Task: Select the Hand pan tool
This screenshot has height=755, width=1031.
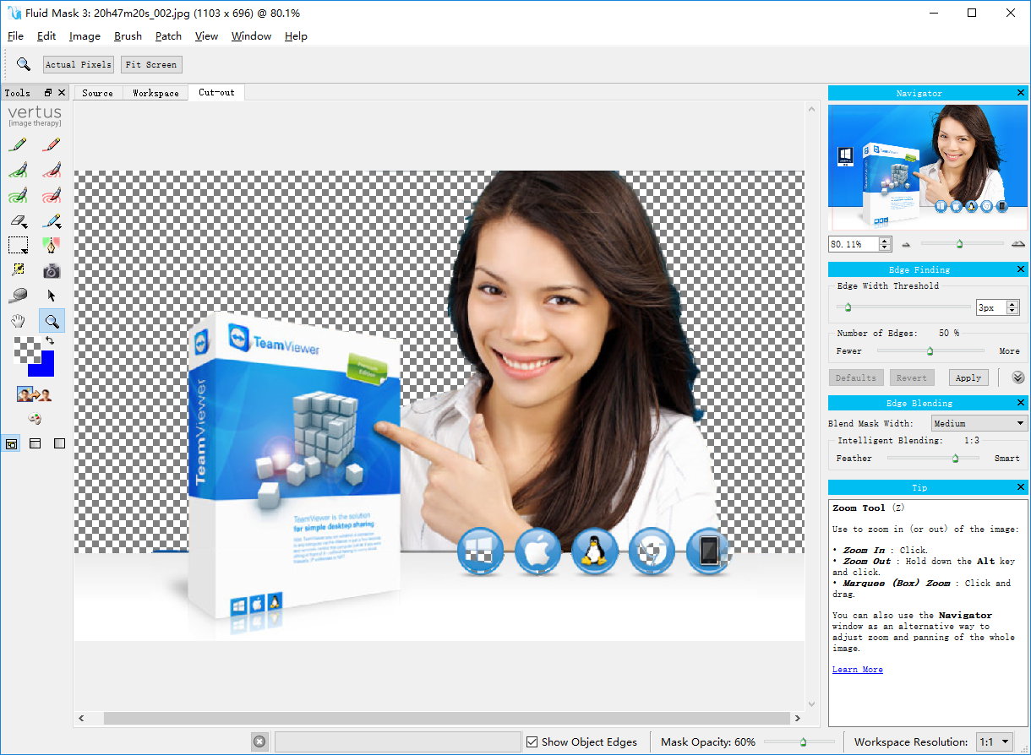Action: pyautogui.click(x=18, y=321)
